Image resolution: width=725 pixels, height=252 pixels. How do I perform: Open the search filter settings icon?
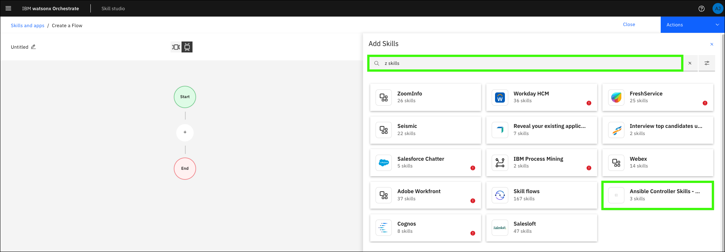click(x=706, y=63)
